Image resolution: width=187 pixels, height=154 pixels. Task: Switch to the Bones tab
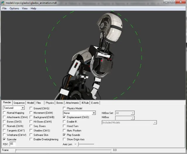click(x=60, y=103)
